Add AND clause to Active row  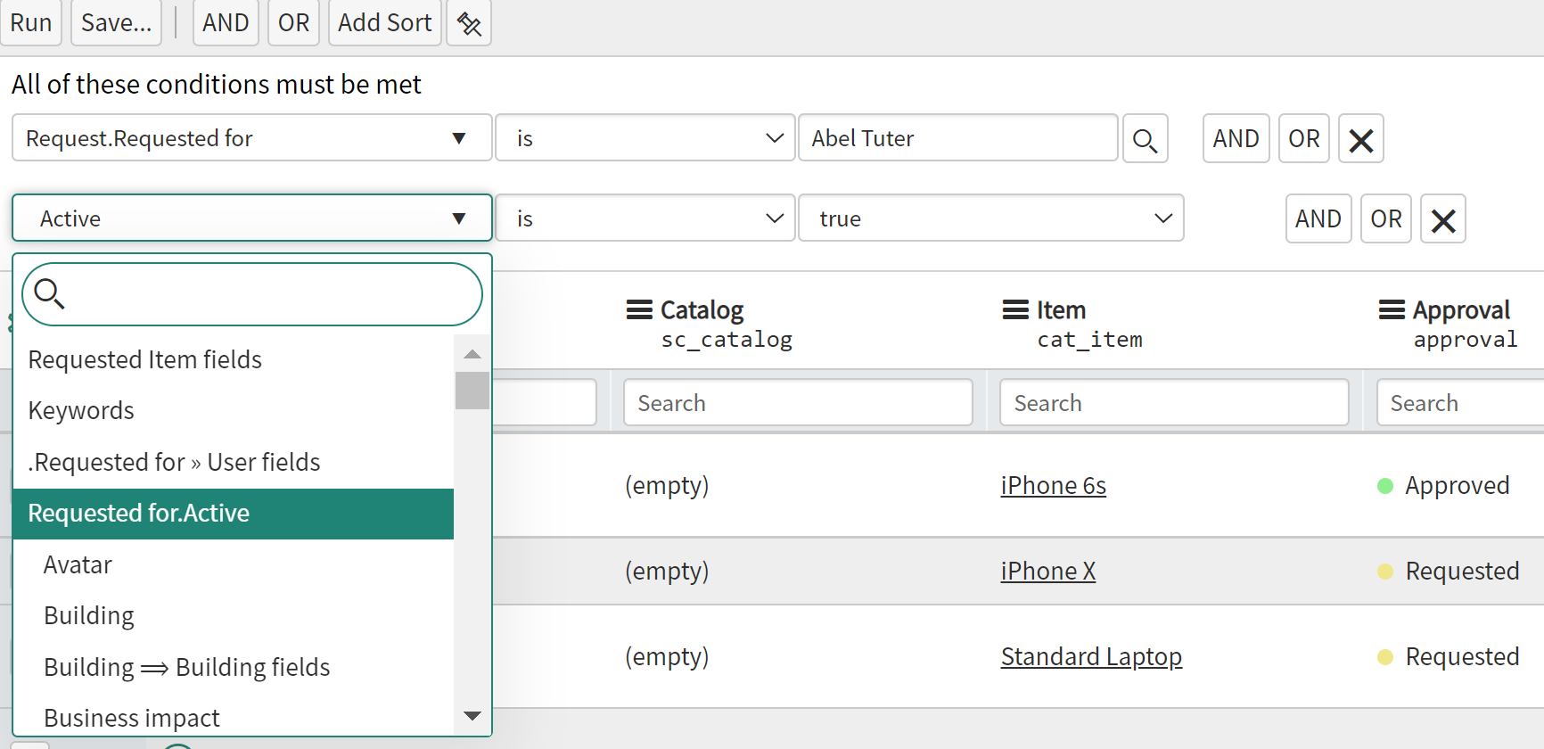1318,219
